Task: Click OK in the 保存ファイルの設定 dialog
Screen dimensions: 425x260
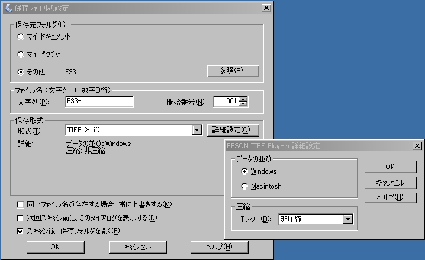Action: tap(55, 247)
